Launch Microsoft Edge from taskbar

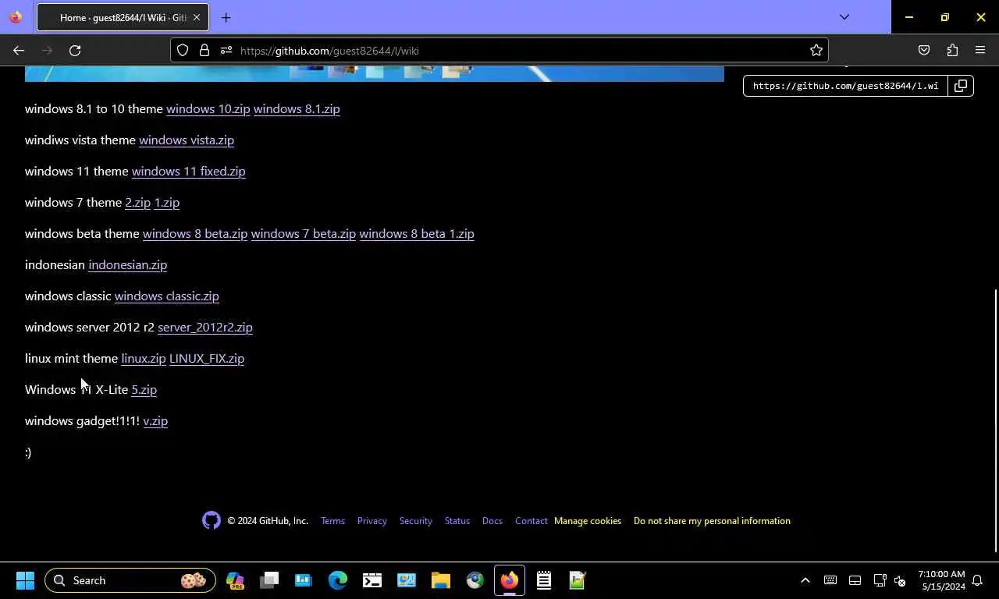click(x=338, y=580)
